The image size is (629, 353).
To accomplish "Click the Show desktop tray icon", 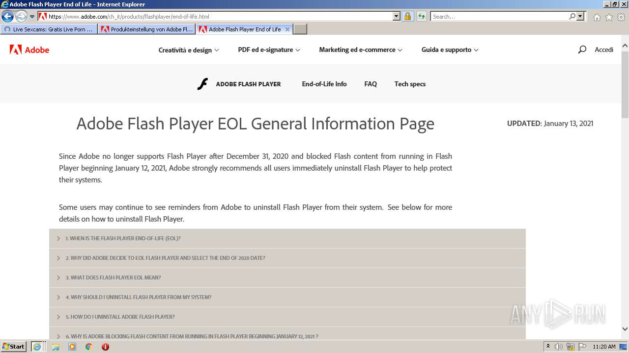I will pyautogui.click(x=624, y=347).
